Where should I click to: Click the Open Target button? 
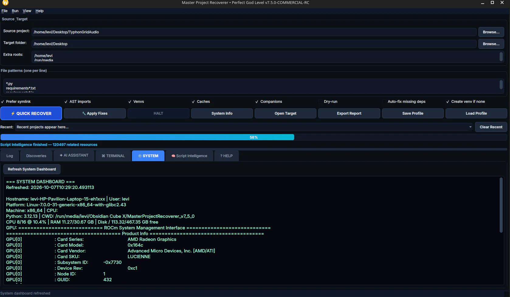[x=285, y=113]
